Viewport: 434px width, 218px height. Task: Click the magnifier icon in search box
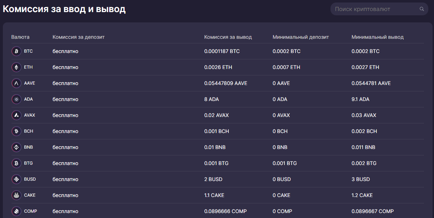pos(422,9)
